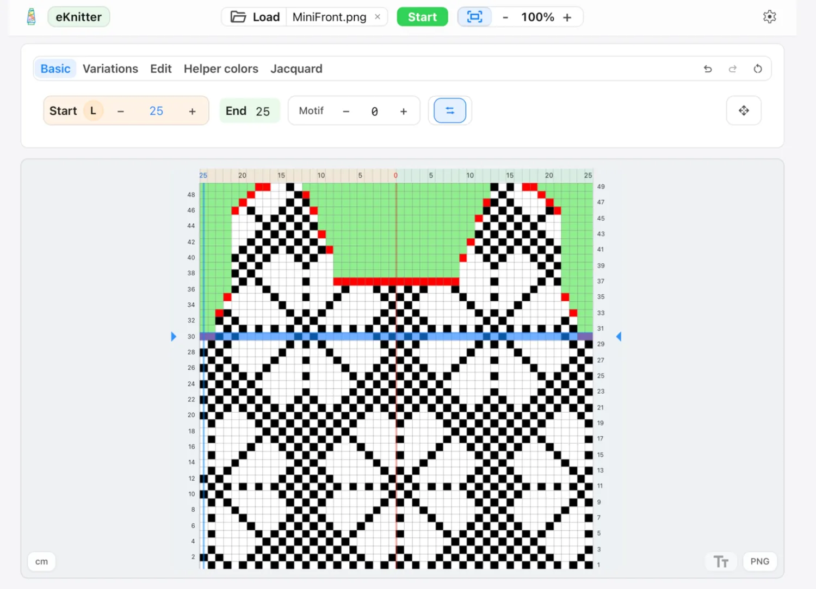The height and width of the screenshot is (589, 816).
Task: Click the right blue row marker triangle
Action: pyautogui.click(x=619, y=337)
